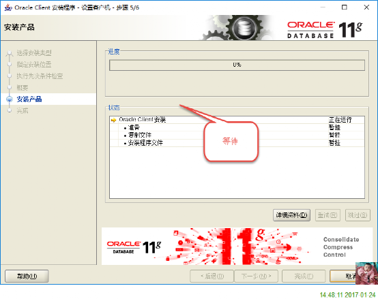Click the 正在进行 status value
The width and height of the screenshot is (378, 301).
(340, 120)
